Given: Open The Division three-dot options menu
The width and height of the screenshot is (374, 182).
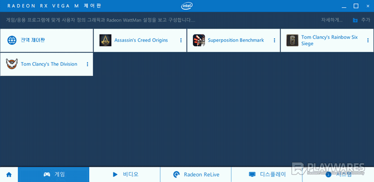Looking at the screenshot, I should click(87, 64).
